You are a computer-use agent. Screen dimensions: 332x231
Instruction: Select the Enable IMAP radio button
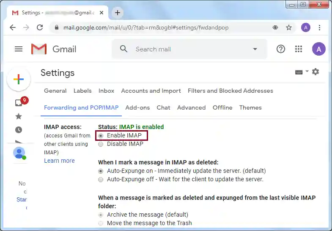pos(101,136)
